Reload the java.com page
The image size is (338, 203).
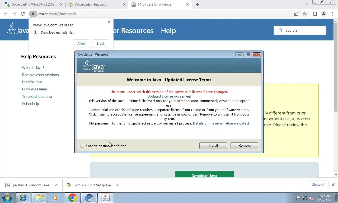(x=23, y=14)
